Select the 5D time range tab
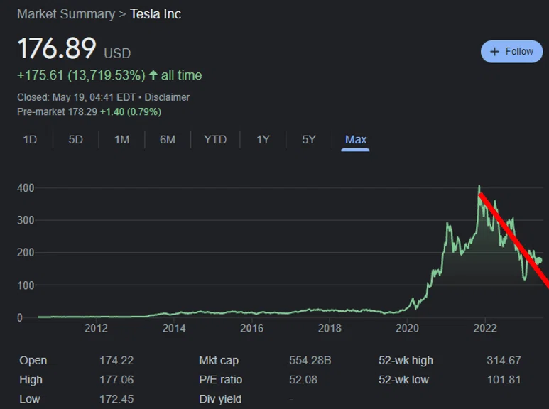 click(x=75, y=140)
